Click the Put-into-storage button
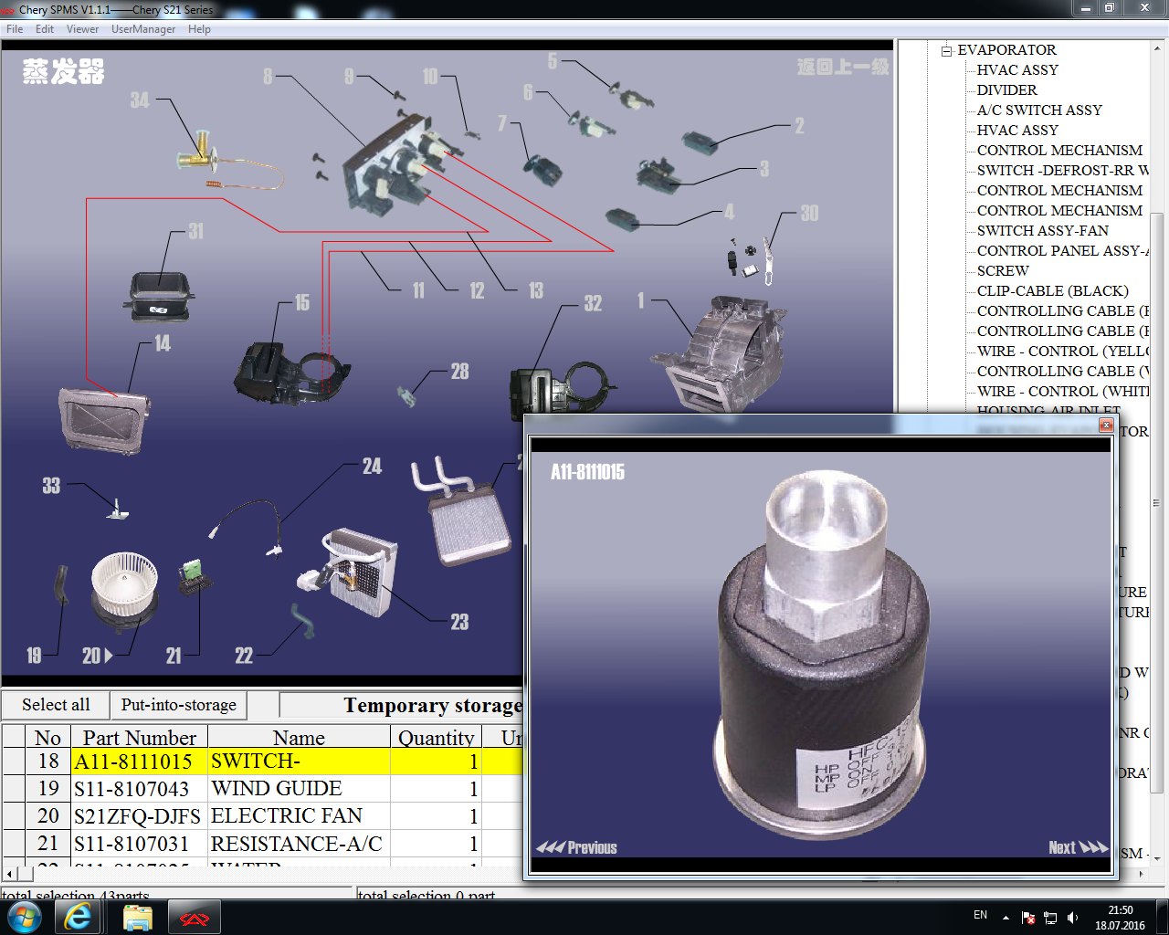 179,705
